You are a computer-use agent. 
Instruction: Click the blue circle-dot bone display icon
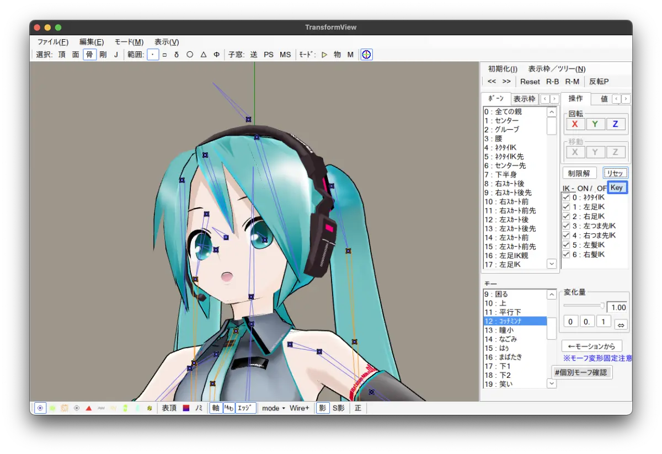(40, 408)
